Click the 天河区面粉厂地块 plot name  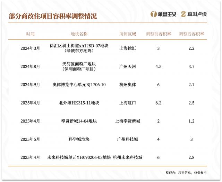(79, 64)
